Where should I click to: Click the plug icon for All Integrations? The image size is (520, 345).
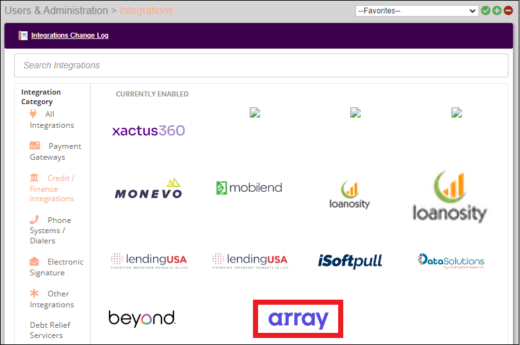click(33, 114)
